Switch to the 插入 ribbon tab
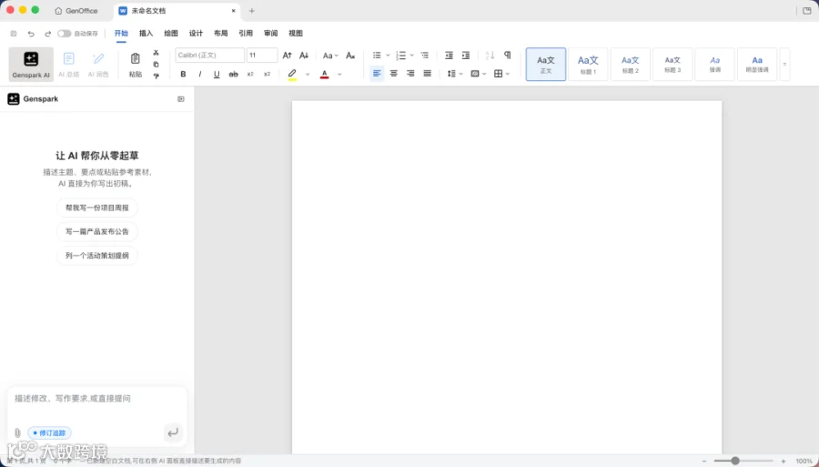 146,34
